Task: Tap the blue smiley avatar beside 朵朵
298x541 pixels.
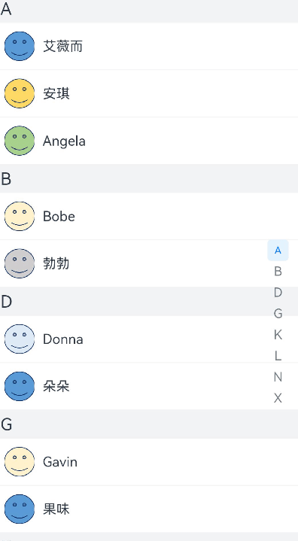Action: point(20,387)
